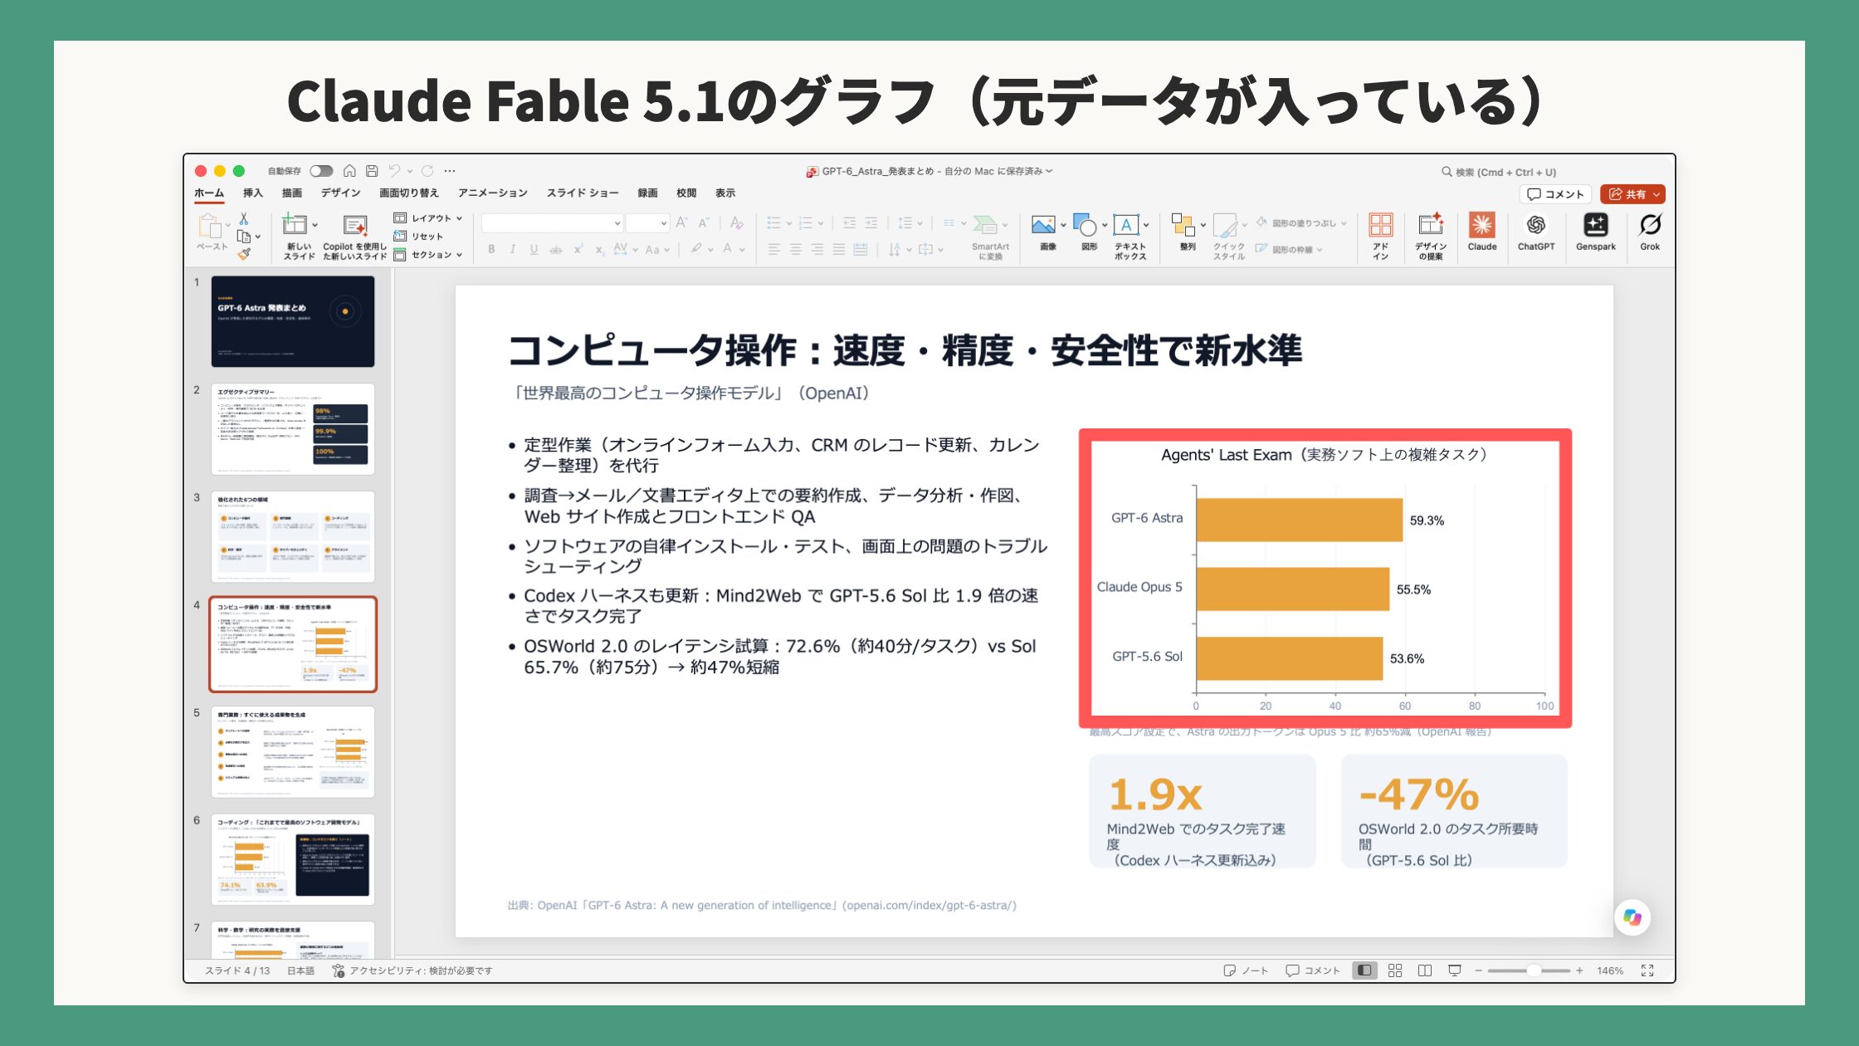Fit slide to window icon
1859x1046 pixels.
pos(1647,970)
